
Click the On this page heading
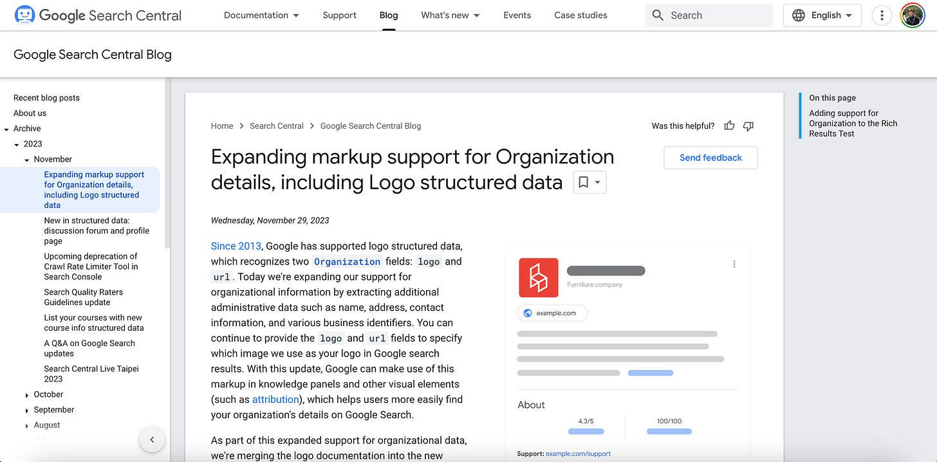click(832, 98)
